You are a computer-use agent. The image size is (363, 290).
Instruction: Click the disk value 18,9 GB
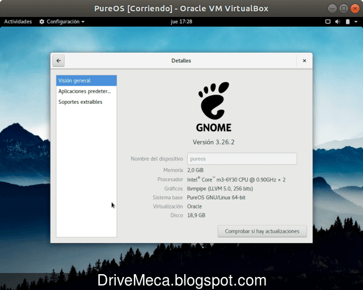click(x=196, y=215)
